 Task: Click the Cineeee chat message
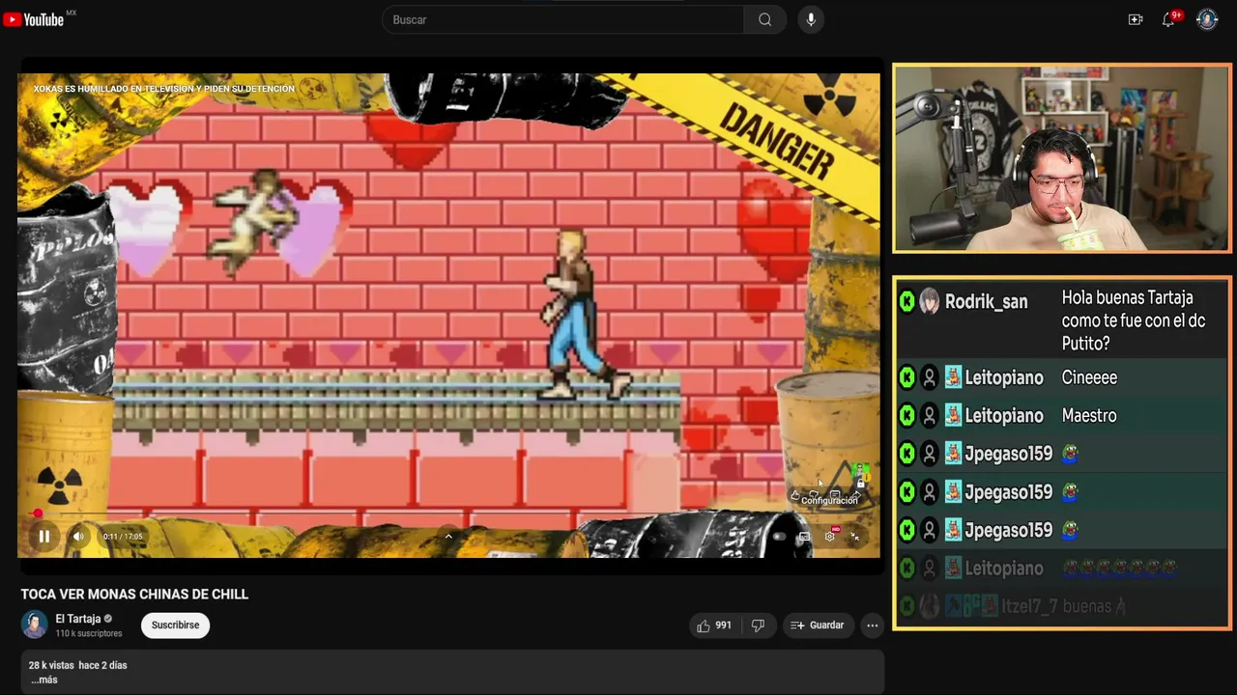tap(1089, 377)
